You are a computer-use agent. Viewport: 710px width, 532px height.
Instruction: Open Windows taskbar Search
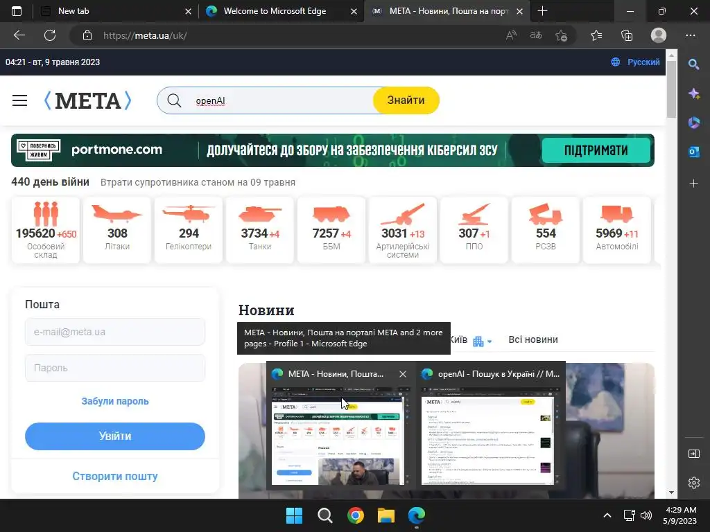click(325, 515)
